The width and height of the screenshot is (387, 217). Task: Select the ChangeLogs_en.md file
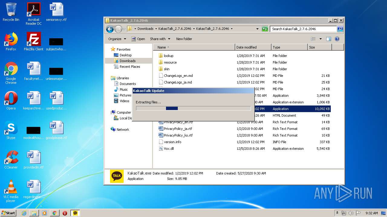pyautogui.click(x=176, y=76)
